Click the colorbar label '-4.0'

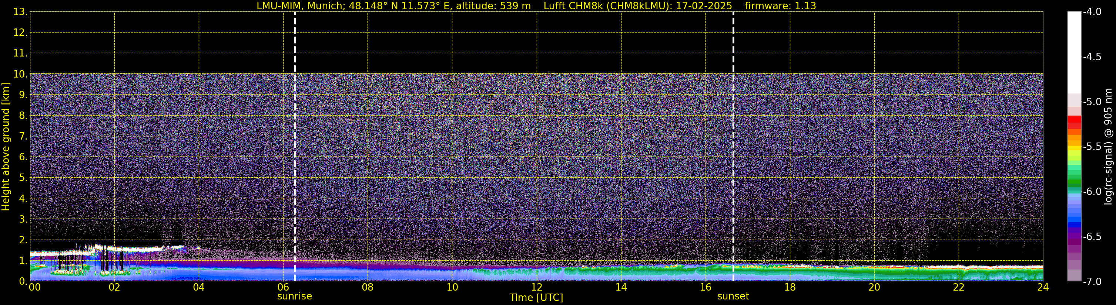1092,12
